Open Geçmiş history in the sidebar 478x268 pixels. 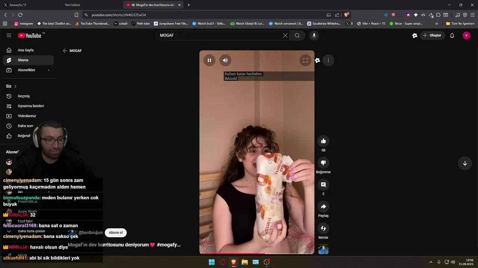tap(28, 96)
